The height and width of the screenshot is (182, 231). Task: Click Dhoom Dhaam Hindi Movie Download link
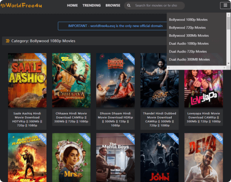tap(115, 119)
